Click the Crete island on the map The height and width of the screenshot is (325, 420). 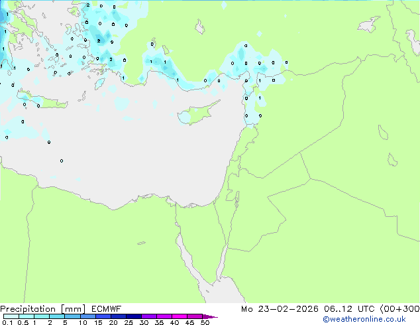coord(42,99)
